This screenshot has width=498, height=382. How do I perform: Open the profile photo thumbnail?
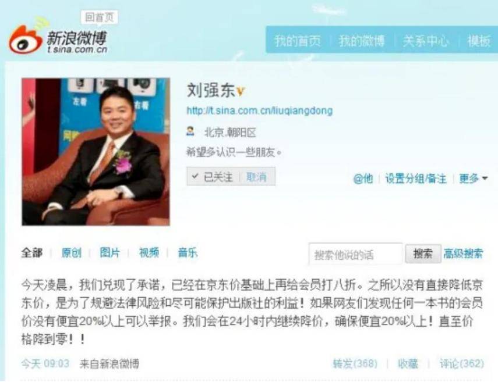pyautogui.click(x=96, y=152)
